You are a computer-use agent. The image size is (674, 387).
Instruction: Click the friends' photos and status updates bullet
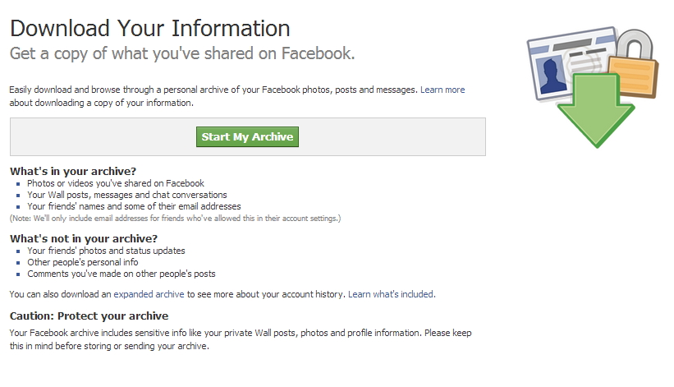[106, 251]
